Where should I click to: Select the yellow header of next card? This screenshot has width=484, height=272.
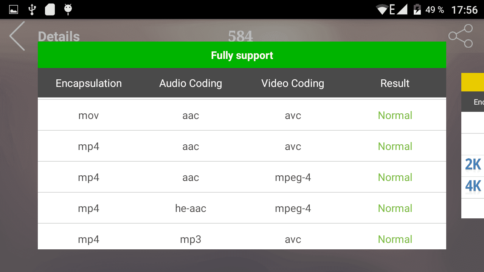473,82
